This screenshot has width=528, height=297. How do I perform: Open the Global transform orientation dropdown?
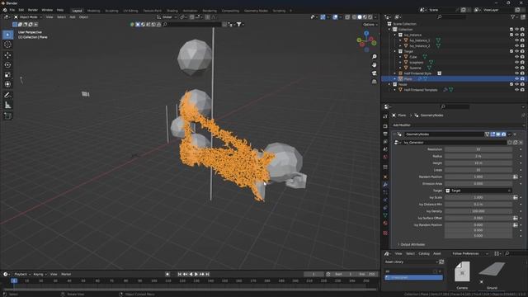pyautogui.click(x=167, y=16)
